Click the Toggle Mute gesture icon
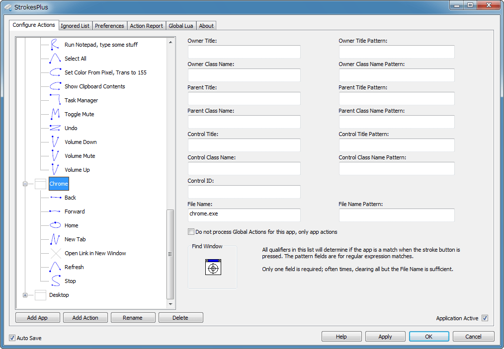 (x=55, y=114)
